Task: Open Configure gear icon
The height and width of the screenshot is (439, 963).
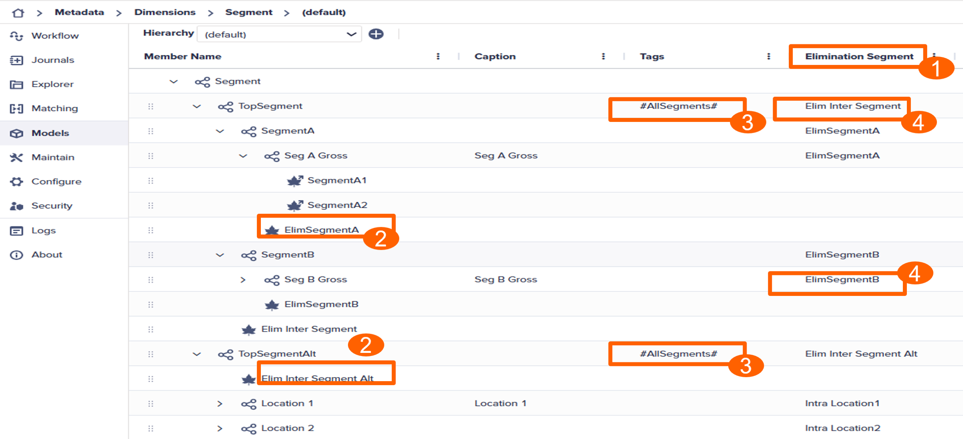Action: [x=17, y=182]
